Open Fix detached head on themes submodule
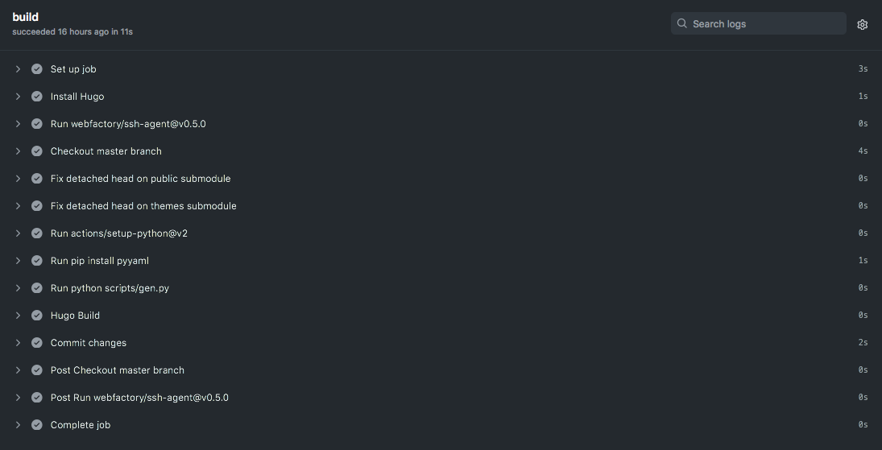The image size is (882, 450). tap(143, 206)
